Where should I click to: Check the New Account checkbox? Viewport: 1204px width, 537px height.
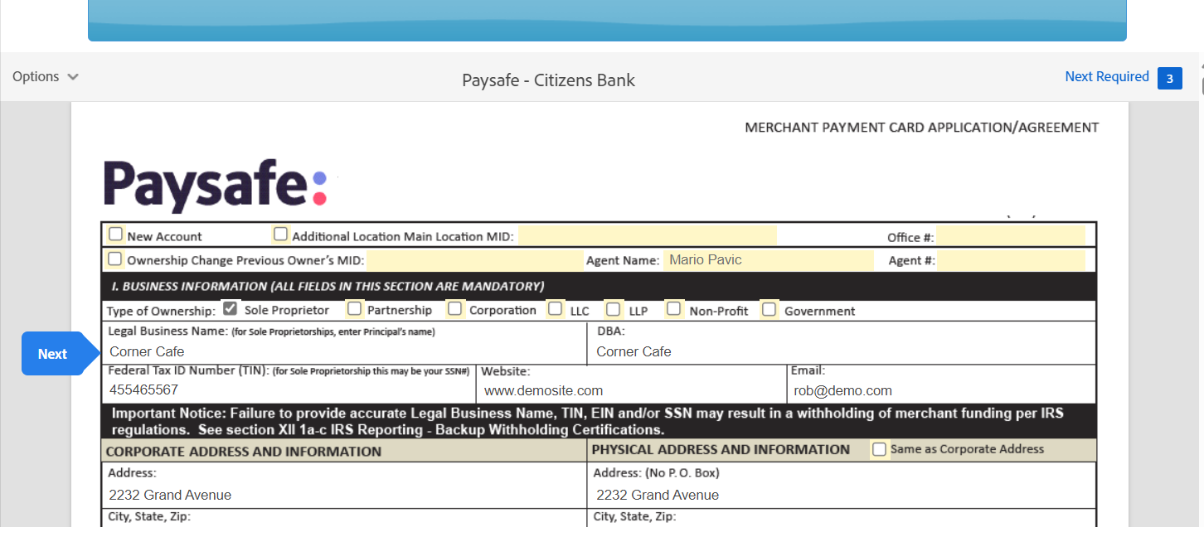pyautogui.click(x=116, y=235)
